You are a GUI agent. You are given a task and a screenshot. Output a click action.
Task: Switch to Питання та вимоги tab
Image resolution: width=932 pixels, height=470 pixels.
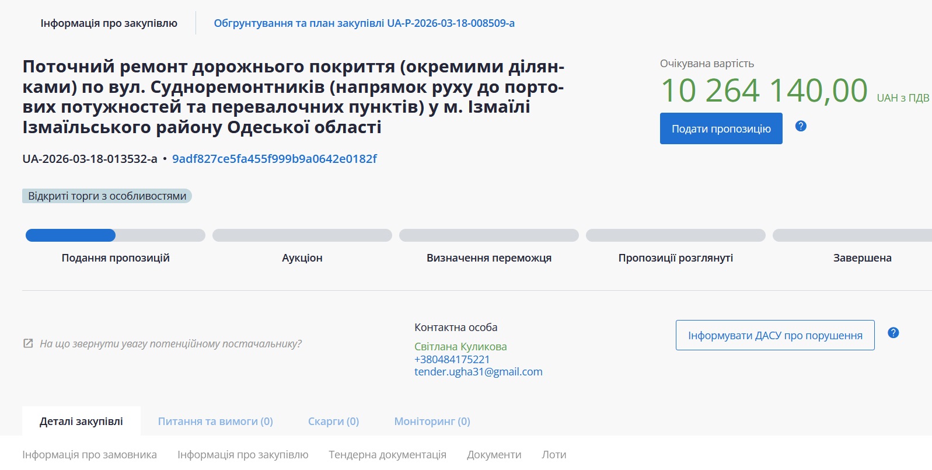coord(215,422)
